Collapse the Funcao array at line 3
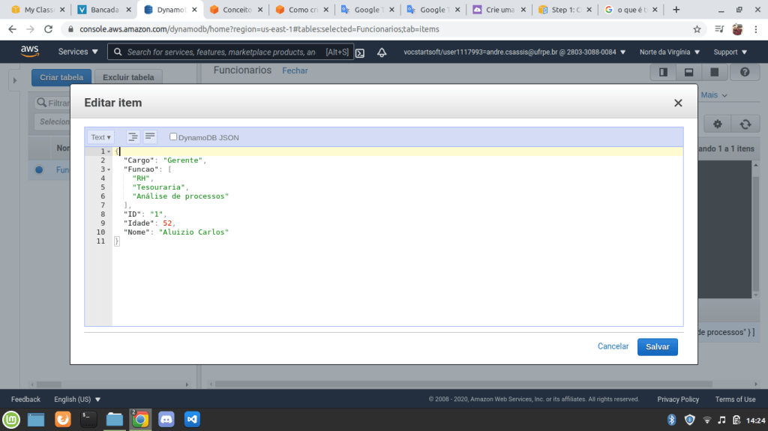 pos(109,169)
